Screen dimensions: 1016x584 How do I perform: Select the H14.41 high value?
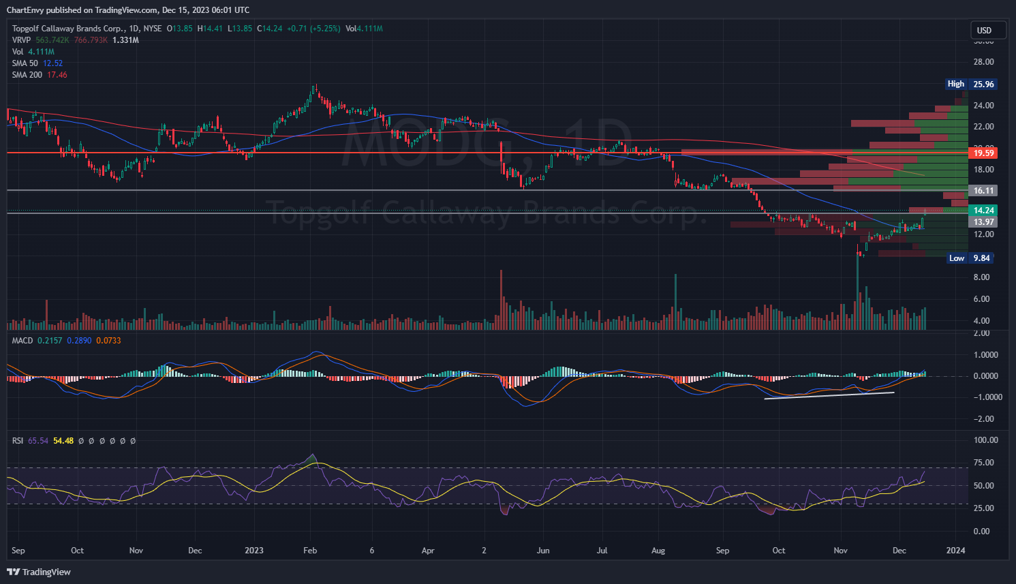pos(210,29)
